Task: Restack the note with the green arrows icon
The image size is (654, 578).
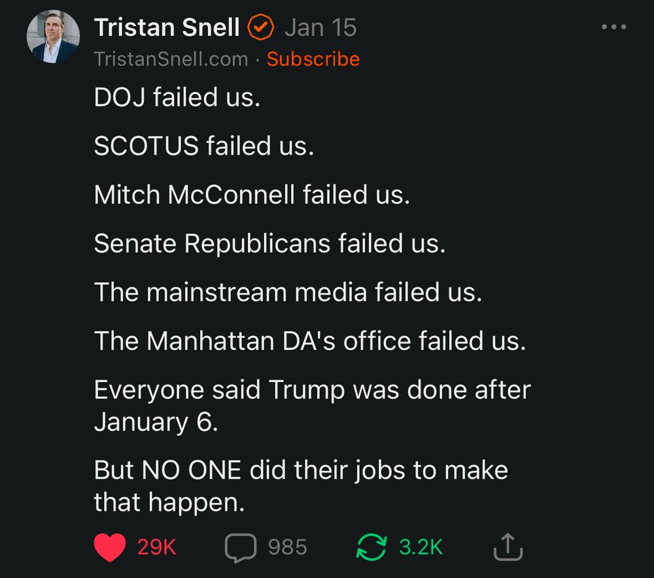Action: 371,547
